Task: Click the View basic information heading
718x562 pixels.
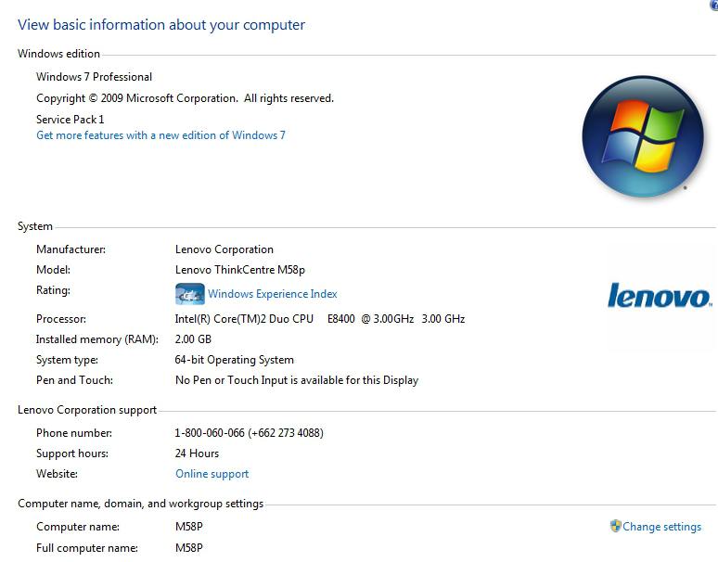Action: coord(161,25)
